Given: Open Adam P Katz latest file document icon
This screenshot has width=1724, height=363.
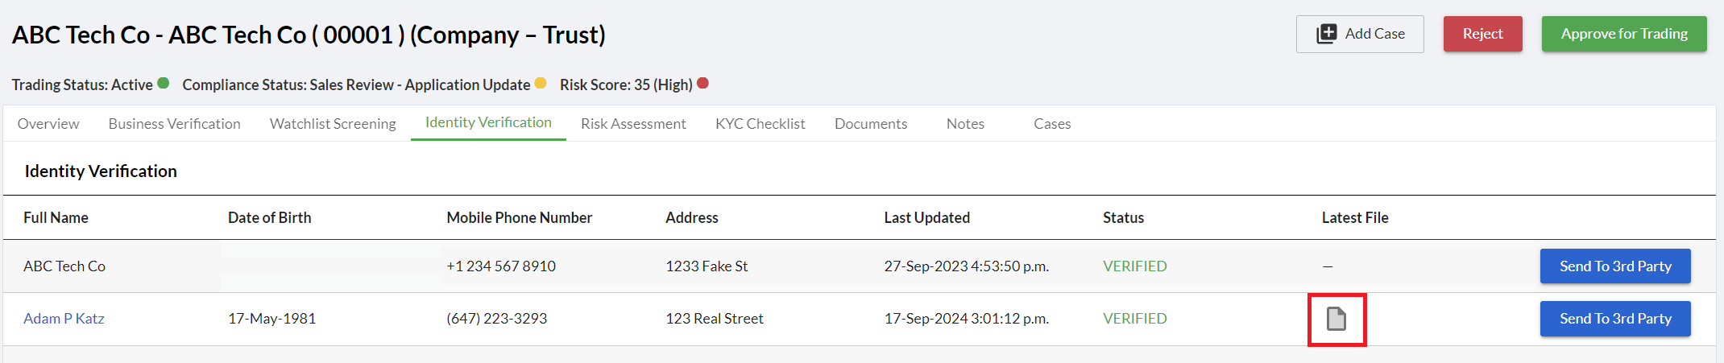Looking at the screenshot, I should pyautogui.click(x=1337, y=320).
